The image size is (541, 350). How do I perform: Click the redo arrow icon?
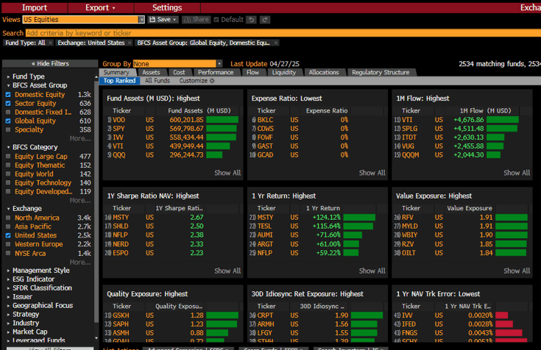[265, 20]
